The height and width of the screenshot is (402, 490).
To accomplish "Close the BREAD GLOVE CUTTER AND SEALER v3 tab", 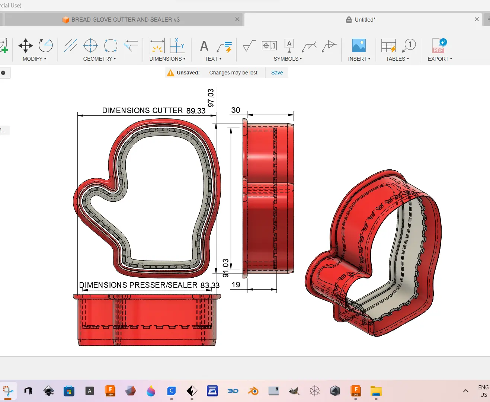I will point(237,19).
